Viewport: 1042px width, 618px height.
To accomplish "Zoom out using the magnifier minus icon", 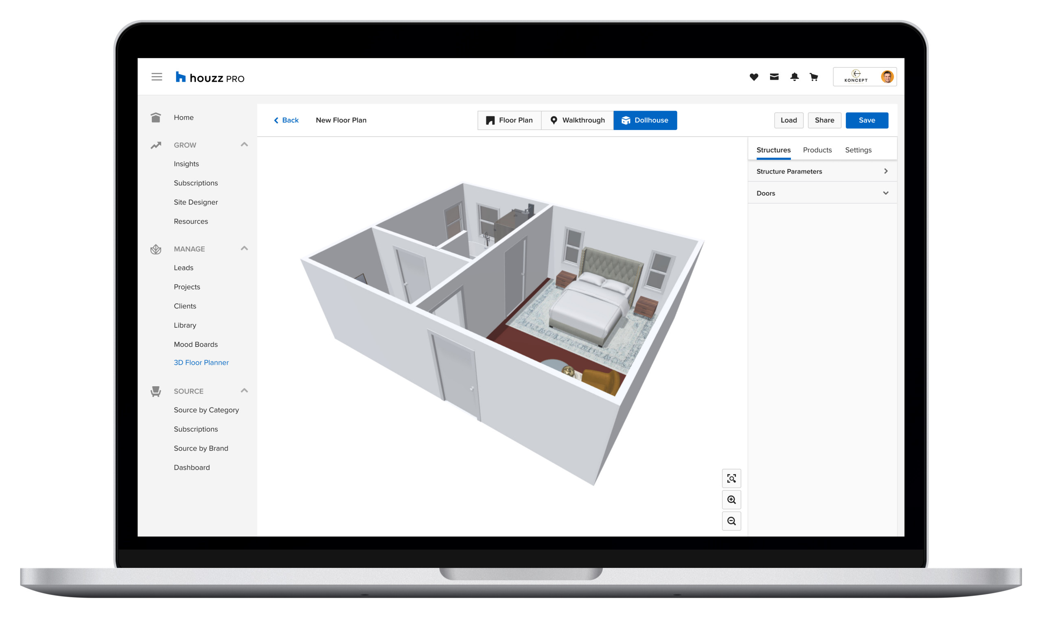I will coord(731,520).
